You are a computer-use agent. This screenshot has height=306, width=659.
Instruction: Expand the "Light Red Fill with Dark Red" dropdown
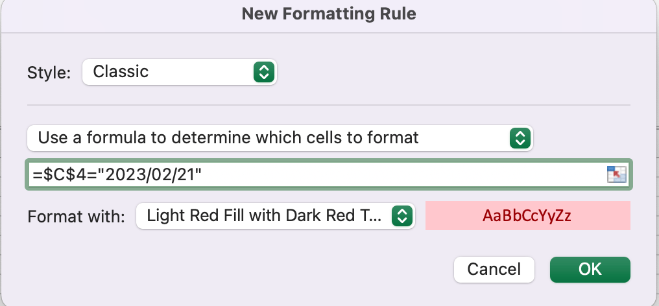(274, 216)
